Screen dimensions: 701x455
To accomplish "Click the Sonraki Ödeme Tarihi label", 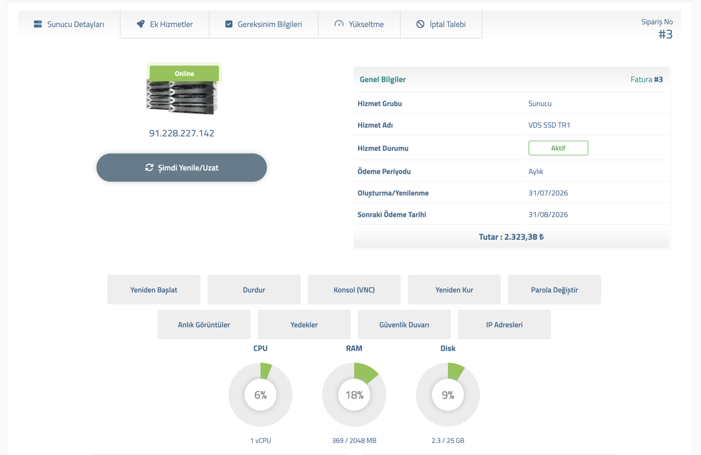I will [x=392, y=215].
